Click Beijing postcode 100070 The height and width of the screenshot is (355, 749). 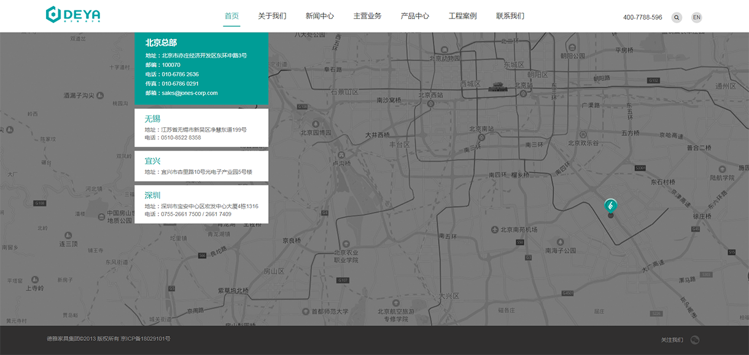coord(163,65)
